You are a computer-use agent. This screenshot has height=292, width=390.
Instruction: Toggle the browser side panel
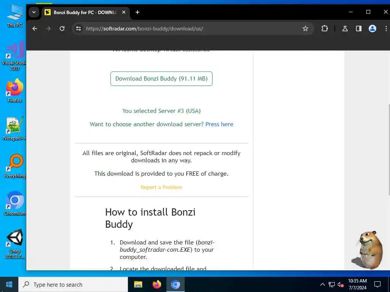pos(358,29)
